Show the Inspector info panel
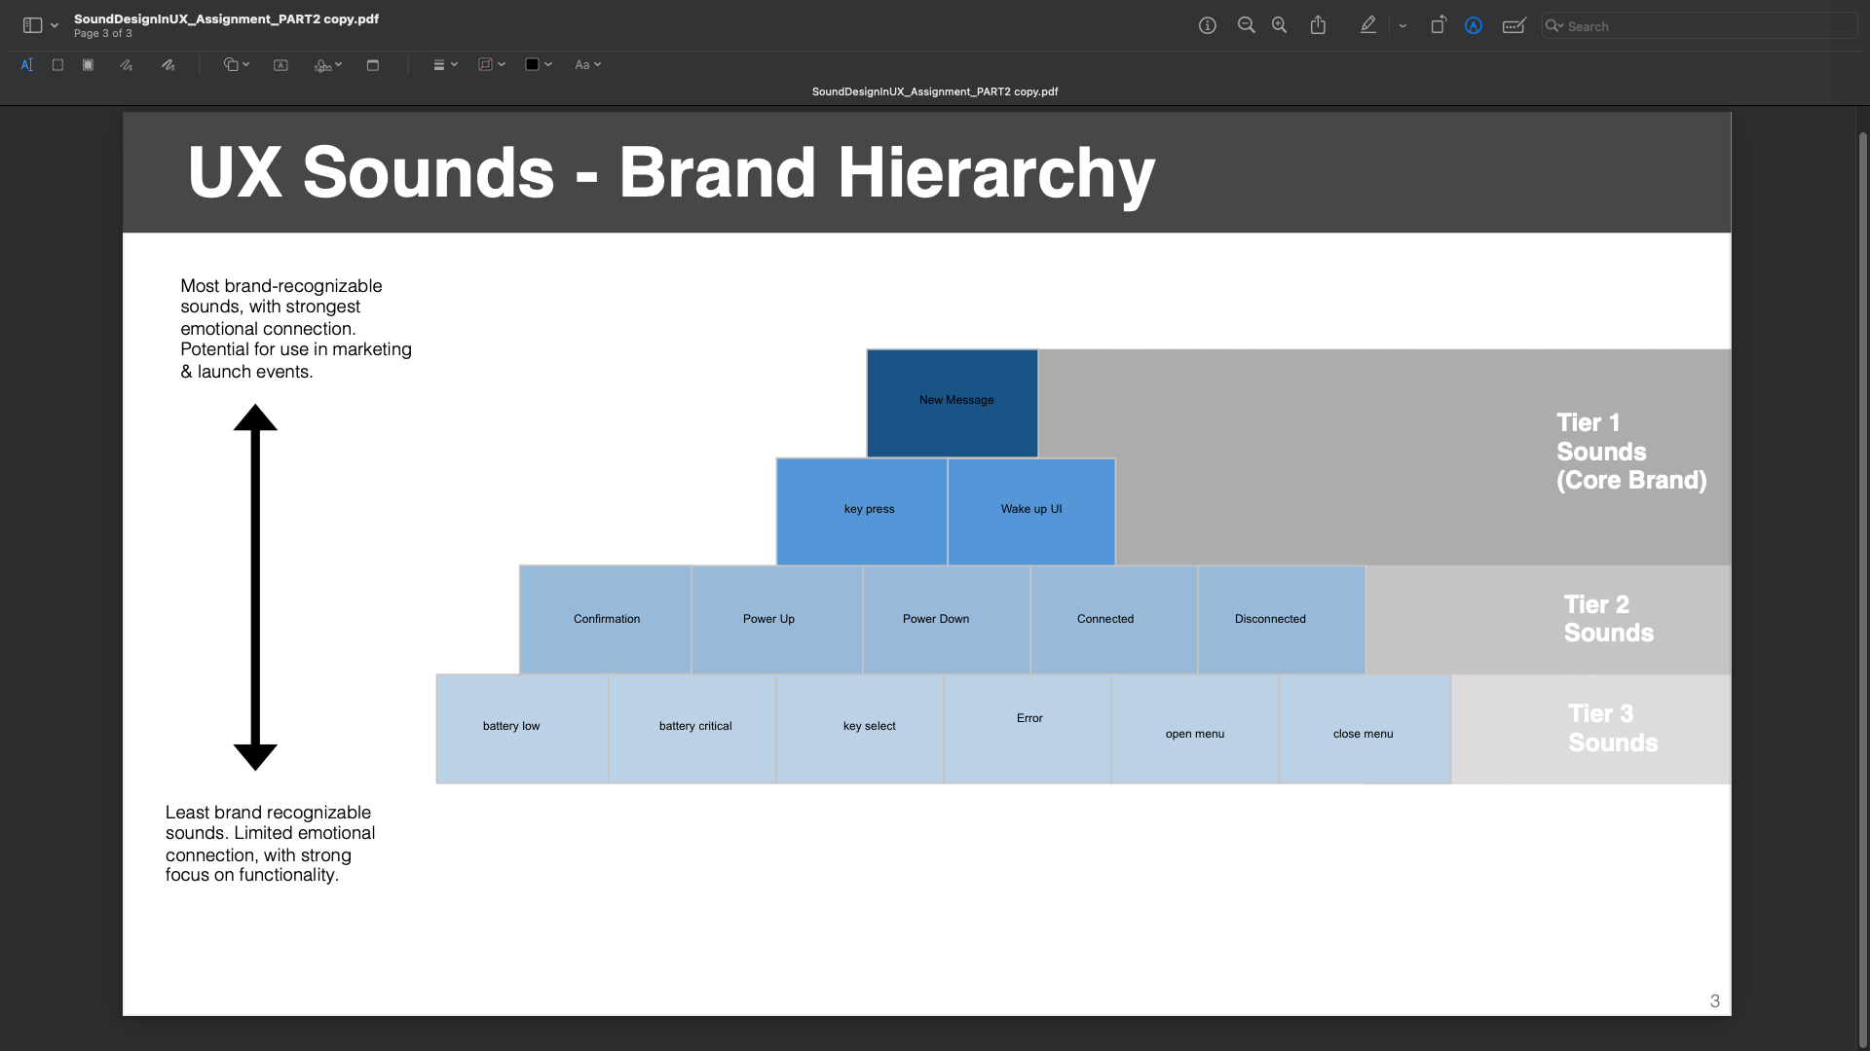Viewport: 1870px width, 1051px height. 1208,26
